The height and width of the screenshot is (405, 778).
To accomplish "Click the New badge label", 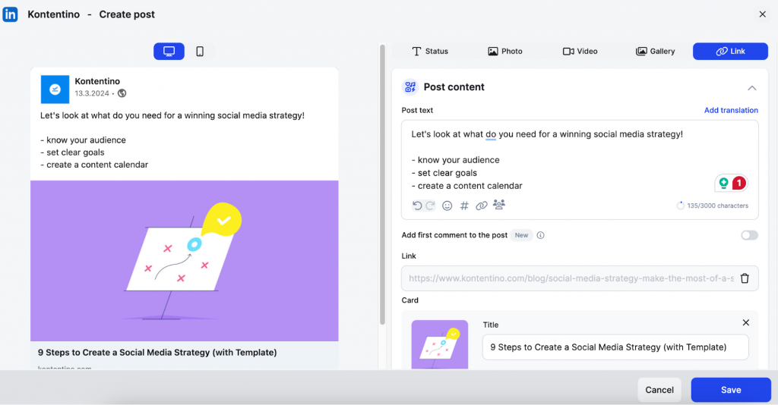I will 521,235.
